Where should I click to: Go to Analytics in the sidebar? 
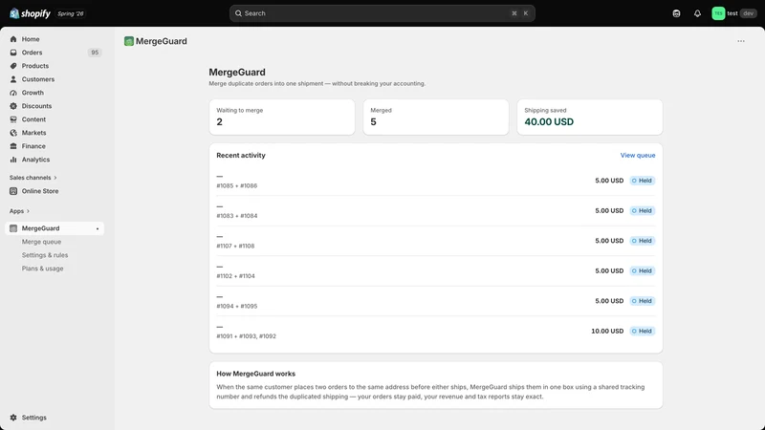[x=35, y=160]
